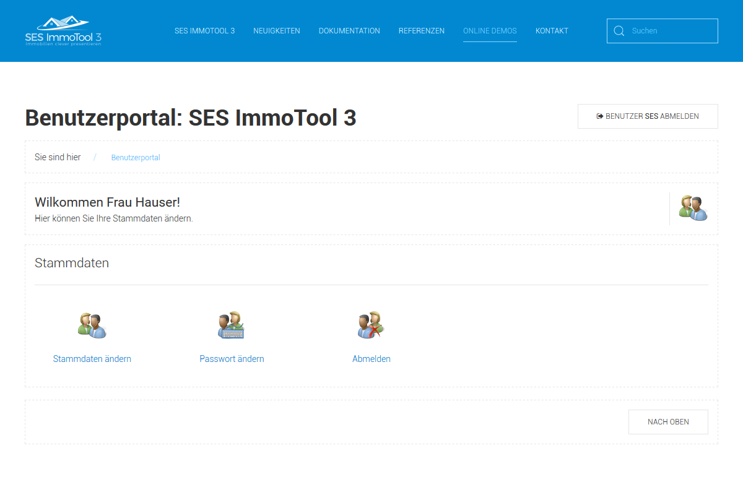Click the Stammdaten ändern users icon
The image size is (743, 495).
point(92,325)
